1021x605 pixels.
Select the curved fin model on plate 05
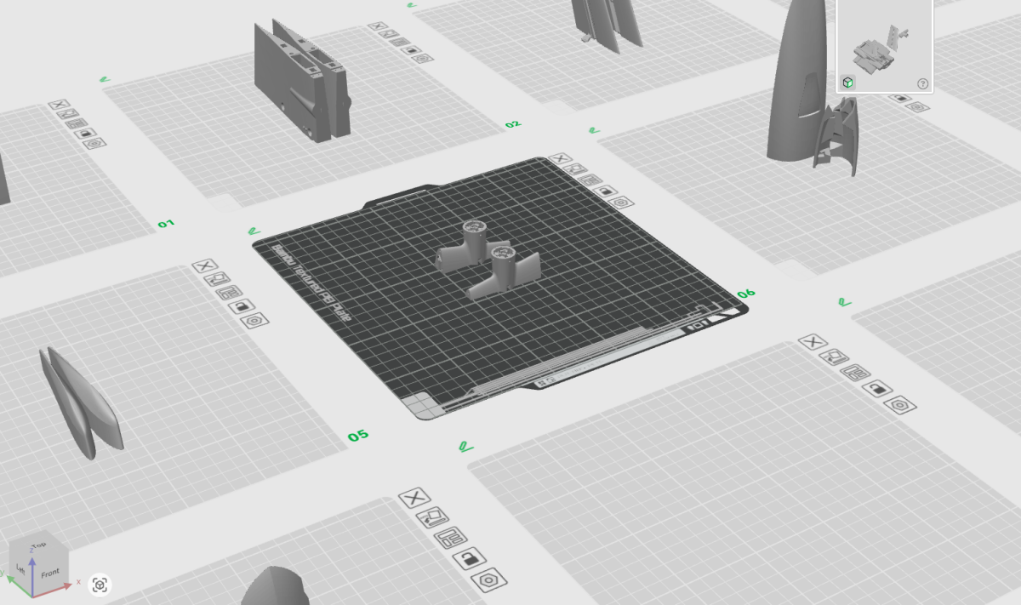[x=81, y=402]
